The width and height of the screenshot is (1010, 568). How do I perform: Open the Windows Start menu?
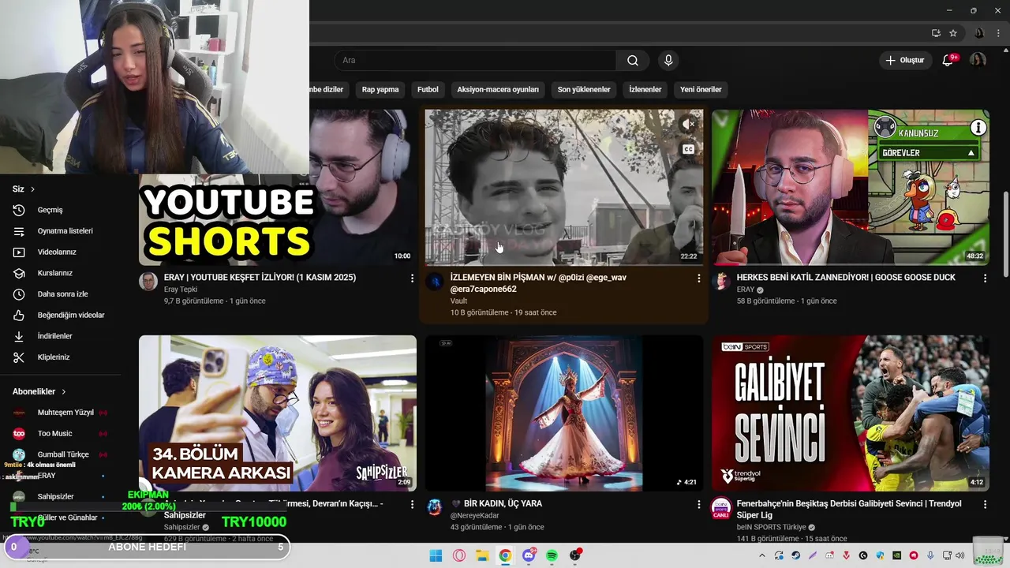pos(436,555)
